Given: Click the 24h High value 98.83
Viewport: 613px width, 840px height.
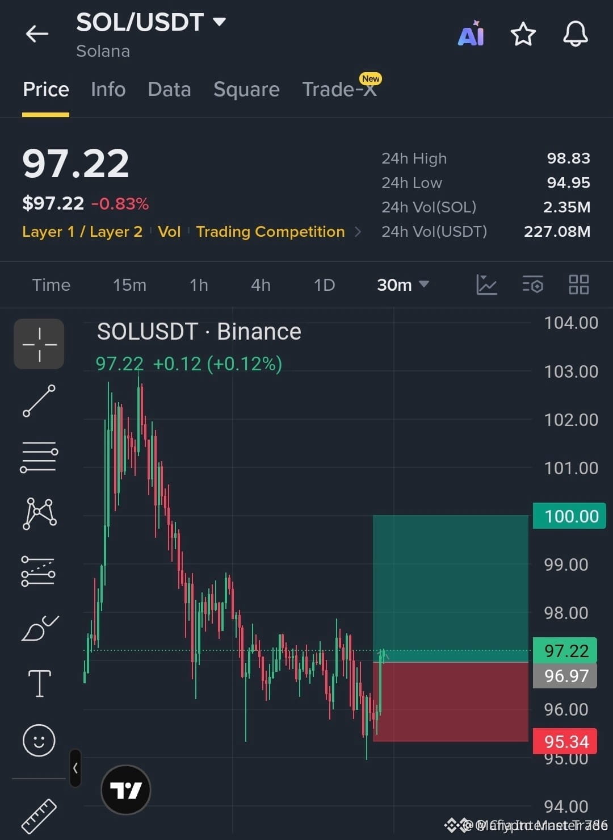Looking at the screenshot, I should click(568, 158).
